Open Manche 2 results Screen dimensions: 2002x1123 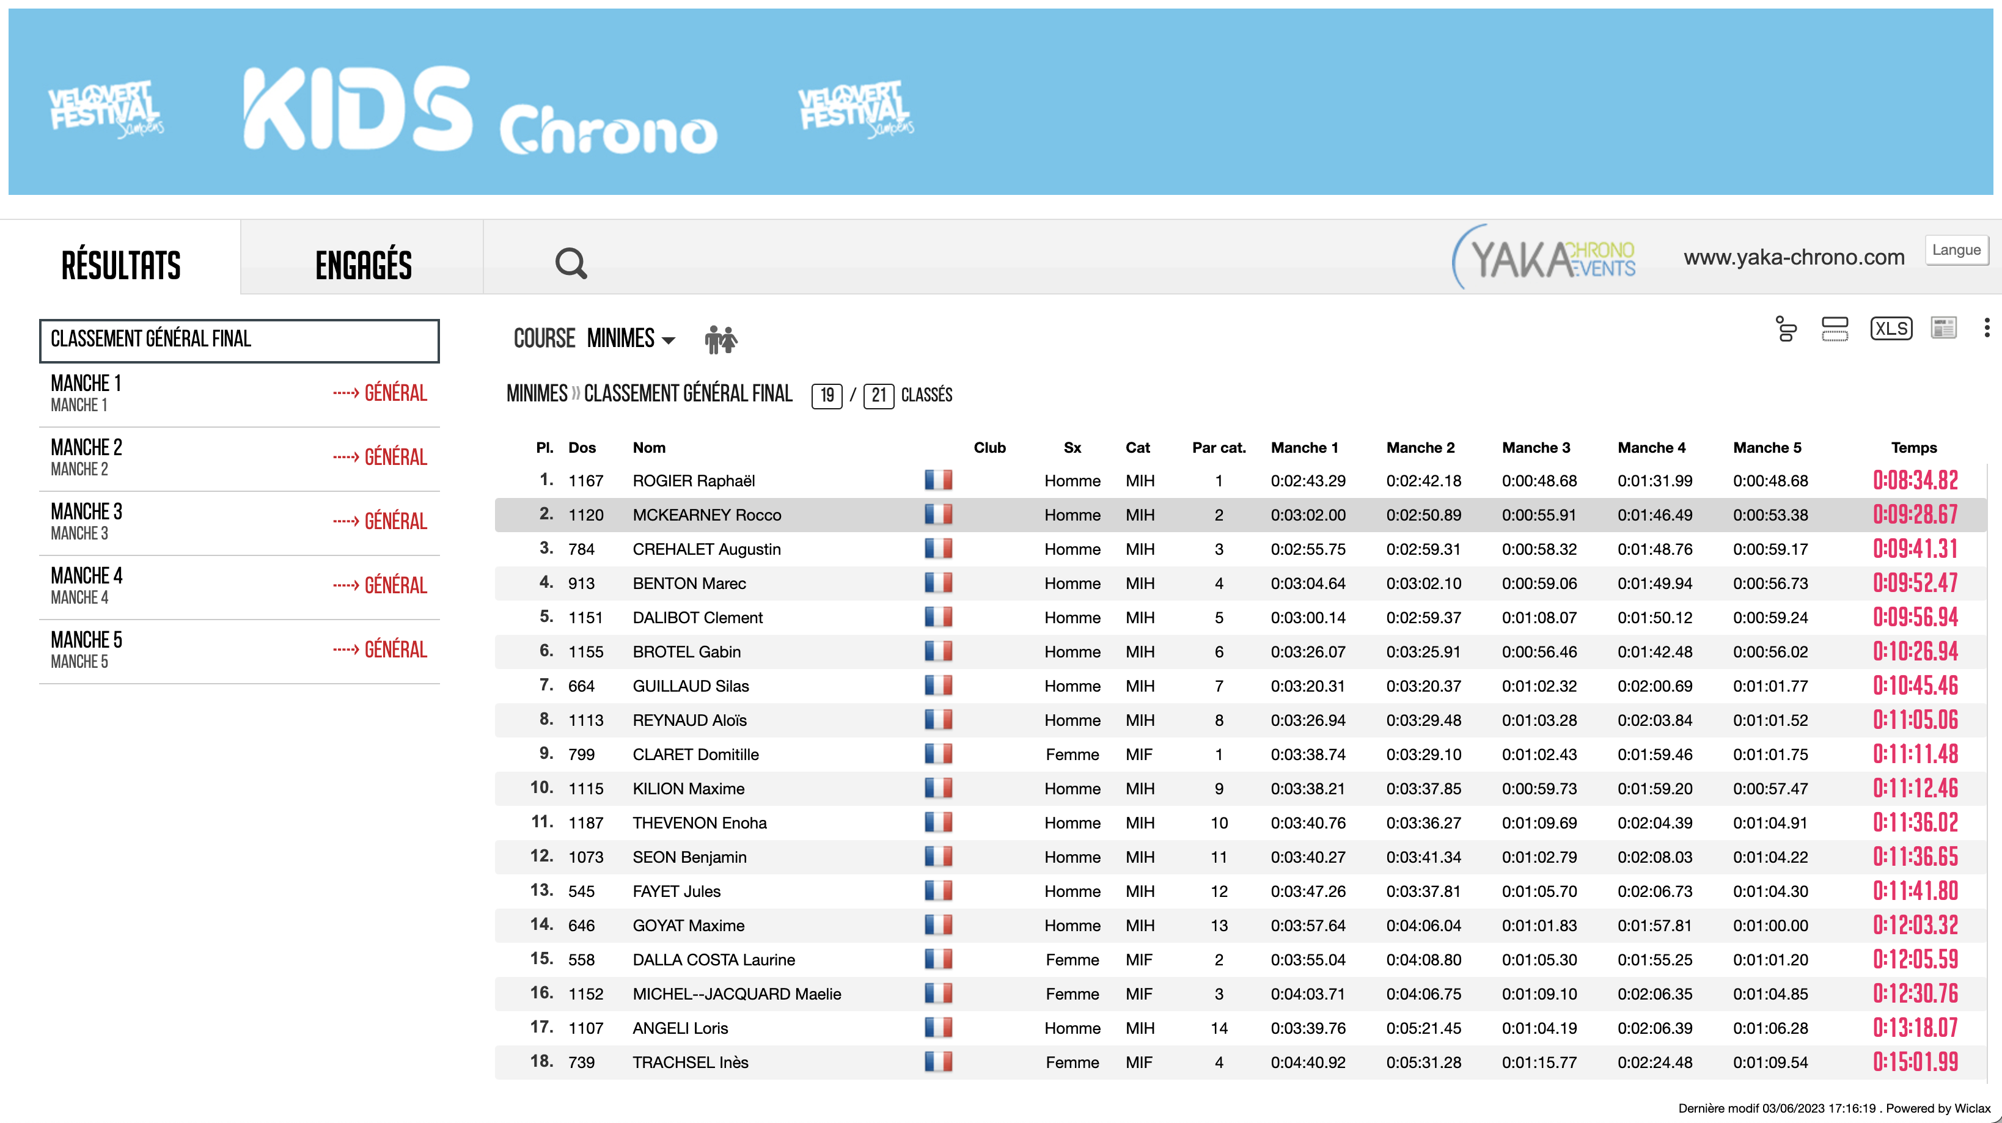pyautogui.click(x=86, y=457)
